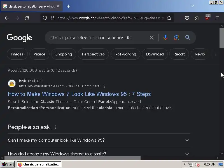The width and height of the screenshot is (224, 168).
Task: Open the Save to Pocket icon
Action: [187, 18]
